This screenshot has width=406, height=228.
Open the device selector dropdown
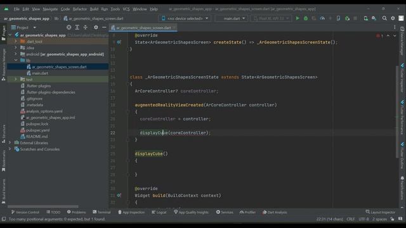tap(185, 18)
